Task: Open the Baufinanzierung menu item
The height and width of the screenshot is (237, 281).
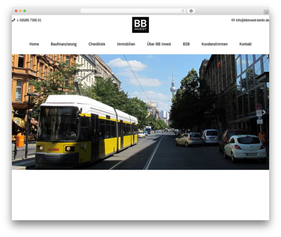Action: tap(64, 44)
